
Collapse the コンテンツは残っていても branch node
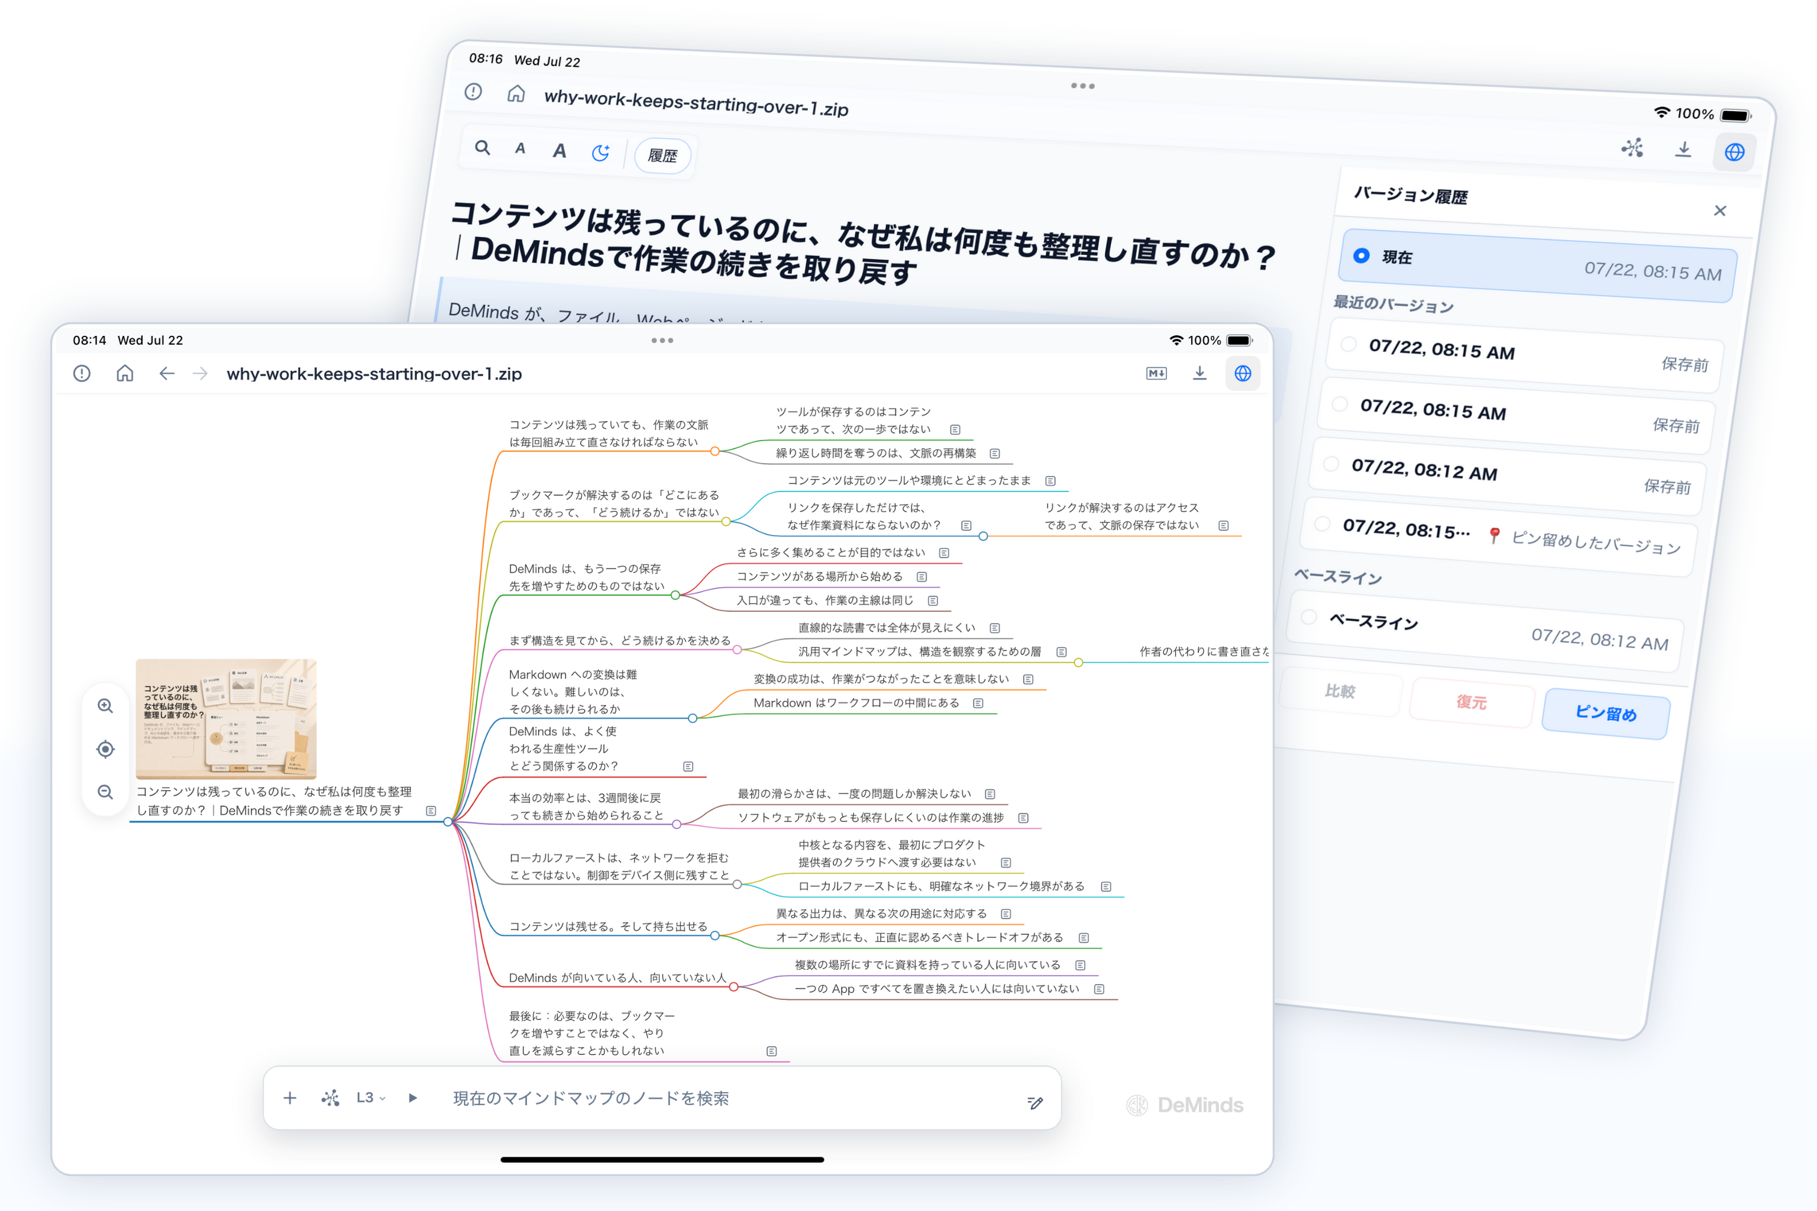(715, 452)
